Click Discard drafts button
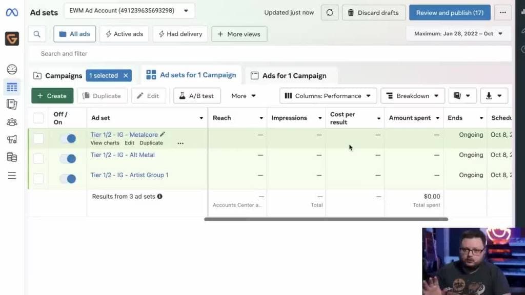This screenshot has height=295, width=525. pos(374,13)
